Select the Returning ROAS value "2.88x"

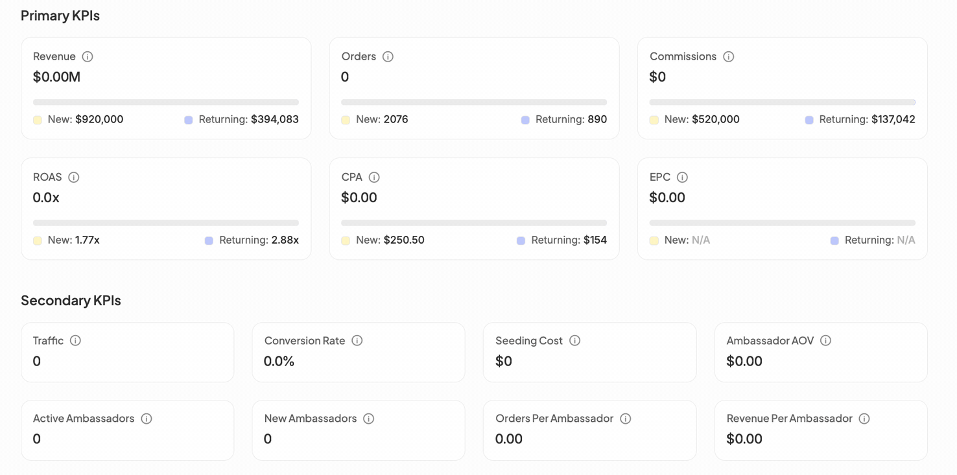point(285,240)
